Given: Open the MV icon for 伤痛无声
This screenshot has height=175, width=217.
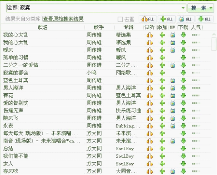Looking at the screenshot, I should (173, 111).
